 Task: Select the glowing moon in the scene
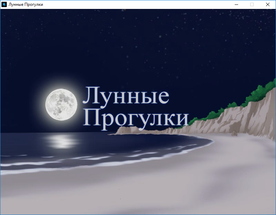pos(62,104)
